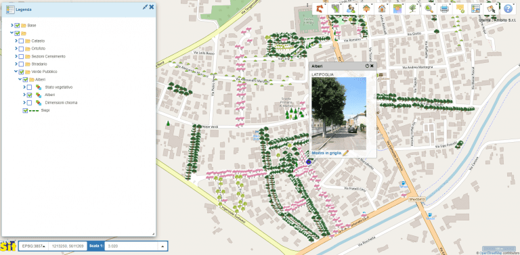The image size is (520, 255).
Task: Open the help question-mark icon
Action: click(508, 9)
